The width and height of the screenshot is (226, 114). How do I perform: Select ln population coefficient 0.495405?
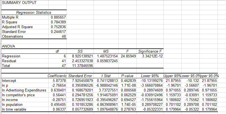point(58,104)
